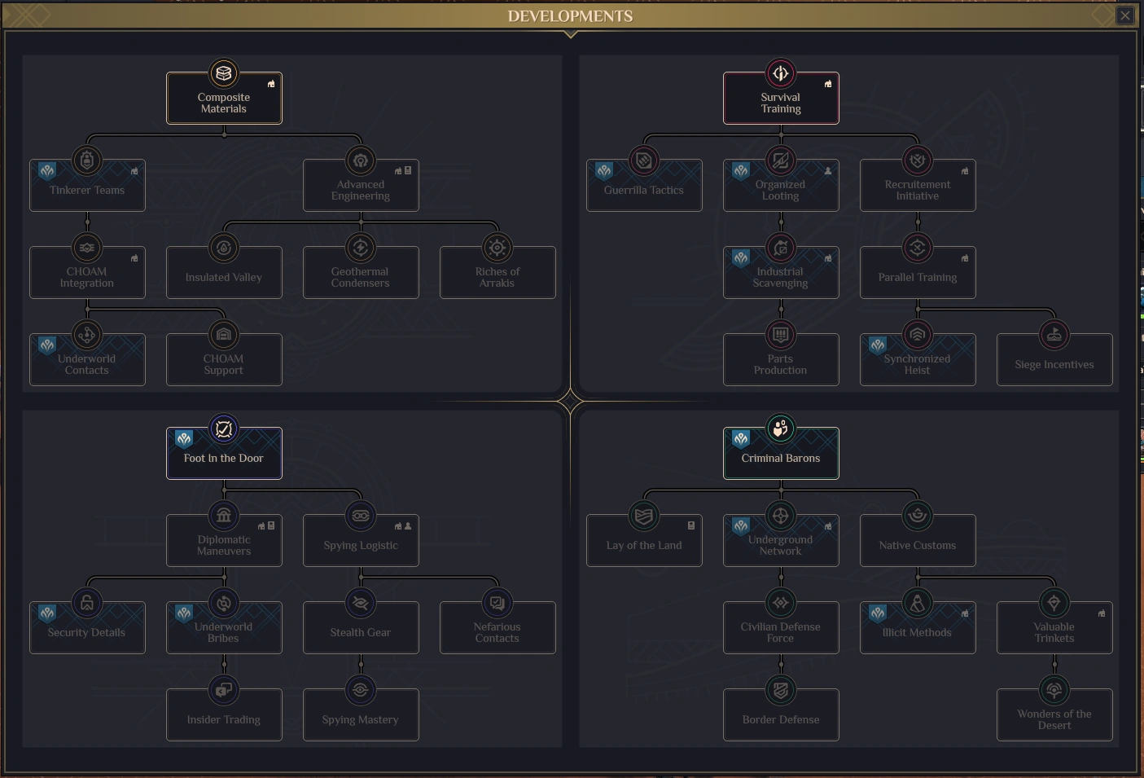Click the Spying Logistic mask icon
The image size is (1144, 778).
coord(361,516)
